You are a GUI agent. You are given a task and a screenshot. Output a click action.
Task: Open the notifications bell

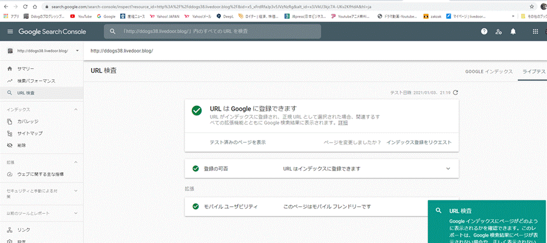click(x=513, y=31)
